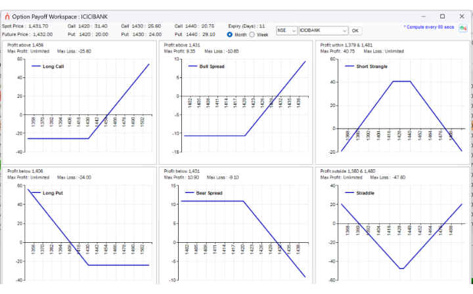Click the Straddle legend line marker
This screenshot has height=294, width=473.
pyautogui.click(x=349, y=193)
